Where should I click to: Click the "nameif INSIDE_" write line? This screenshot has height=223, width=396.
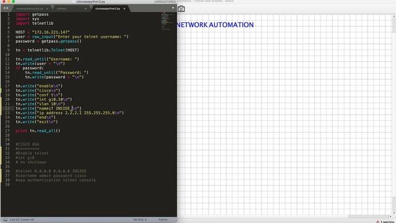48,108
